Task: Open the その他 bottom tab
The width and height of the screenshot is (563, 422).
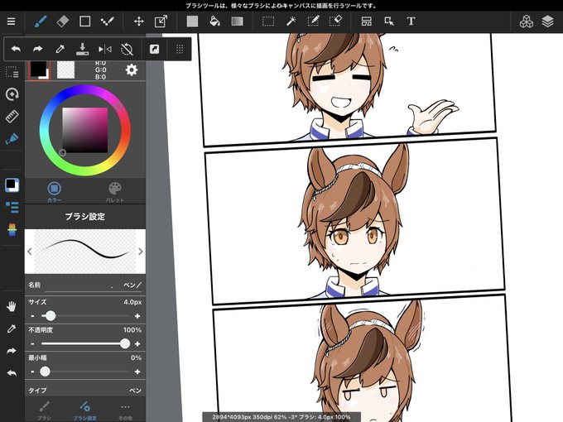Action: coord(125,411)
